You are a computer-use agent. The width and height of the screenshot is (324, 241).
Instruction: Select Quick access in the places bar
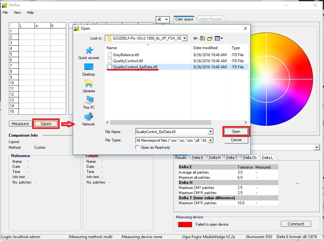(89, 53)
